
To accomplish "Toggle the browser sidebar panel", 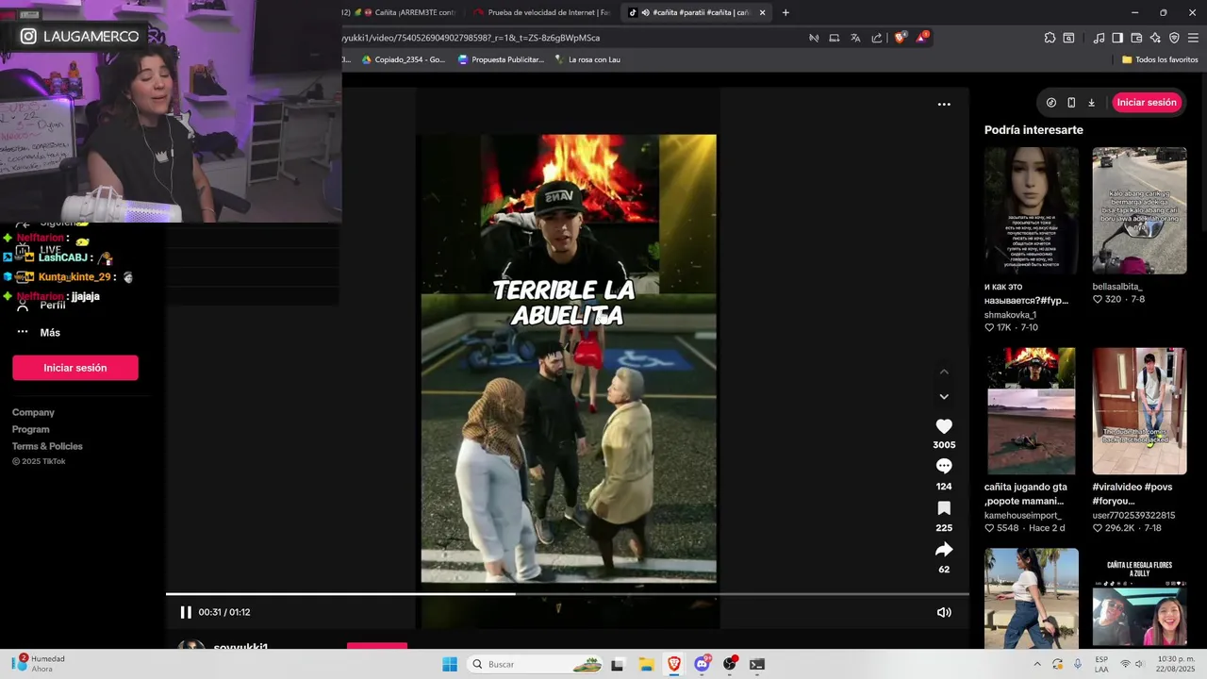I will tap(1117, 38).
